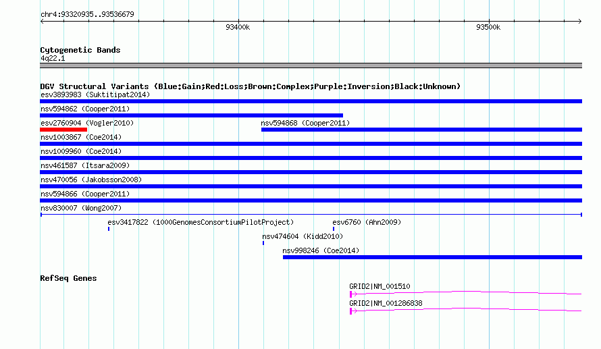Open the nsv998246 (Coe2014) label

(321, 250)
